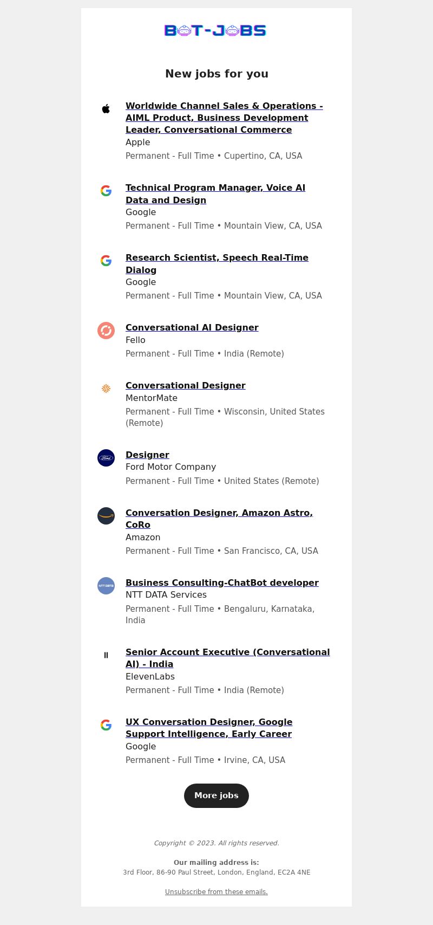Viewport: 433px width, 925px height.
Task: Click Google logo beside Technical Program Manager
Action: pos(106,191)
